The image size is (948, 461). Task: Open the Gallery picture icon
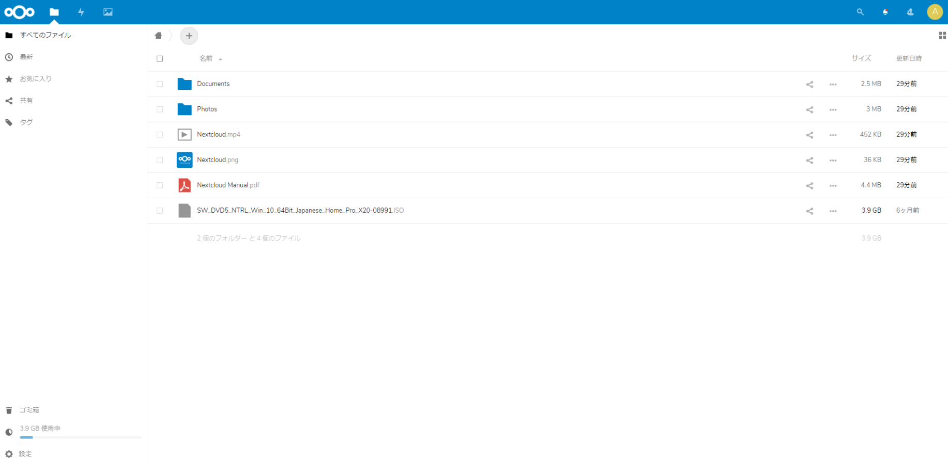[108, 12]
